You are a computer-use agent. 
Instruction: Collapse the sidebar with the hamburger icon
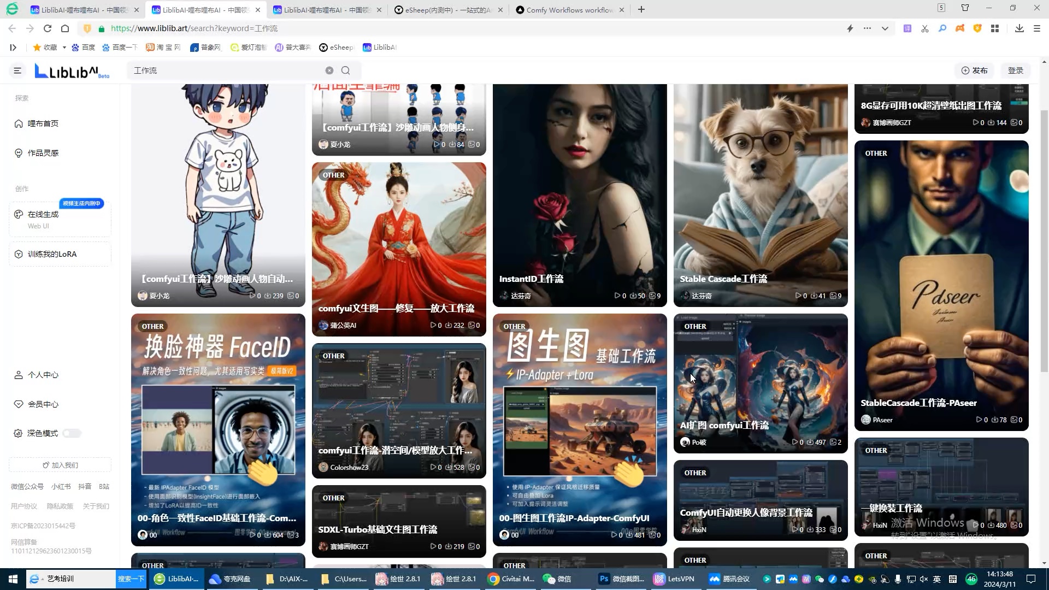(17, 70)
